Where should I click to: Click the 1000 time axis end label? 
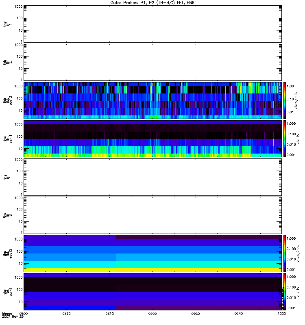[281, 314]
